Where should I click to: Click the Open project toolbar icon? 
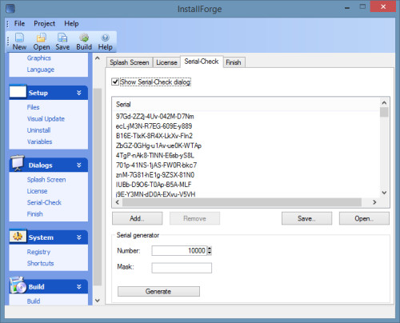[42, 38]
